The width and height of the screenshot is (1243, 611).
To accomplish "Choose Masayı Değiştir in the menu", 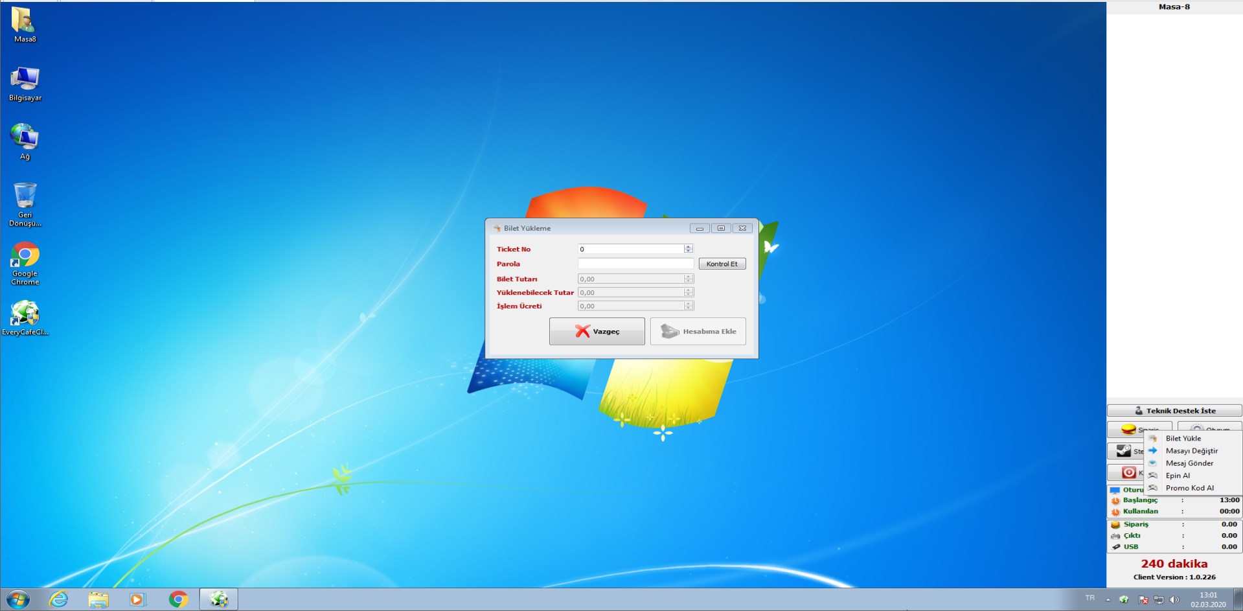I will point(1191,451).
